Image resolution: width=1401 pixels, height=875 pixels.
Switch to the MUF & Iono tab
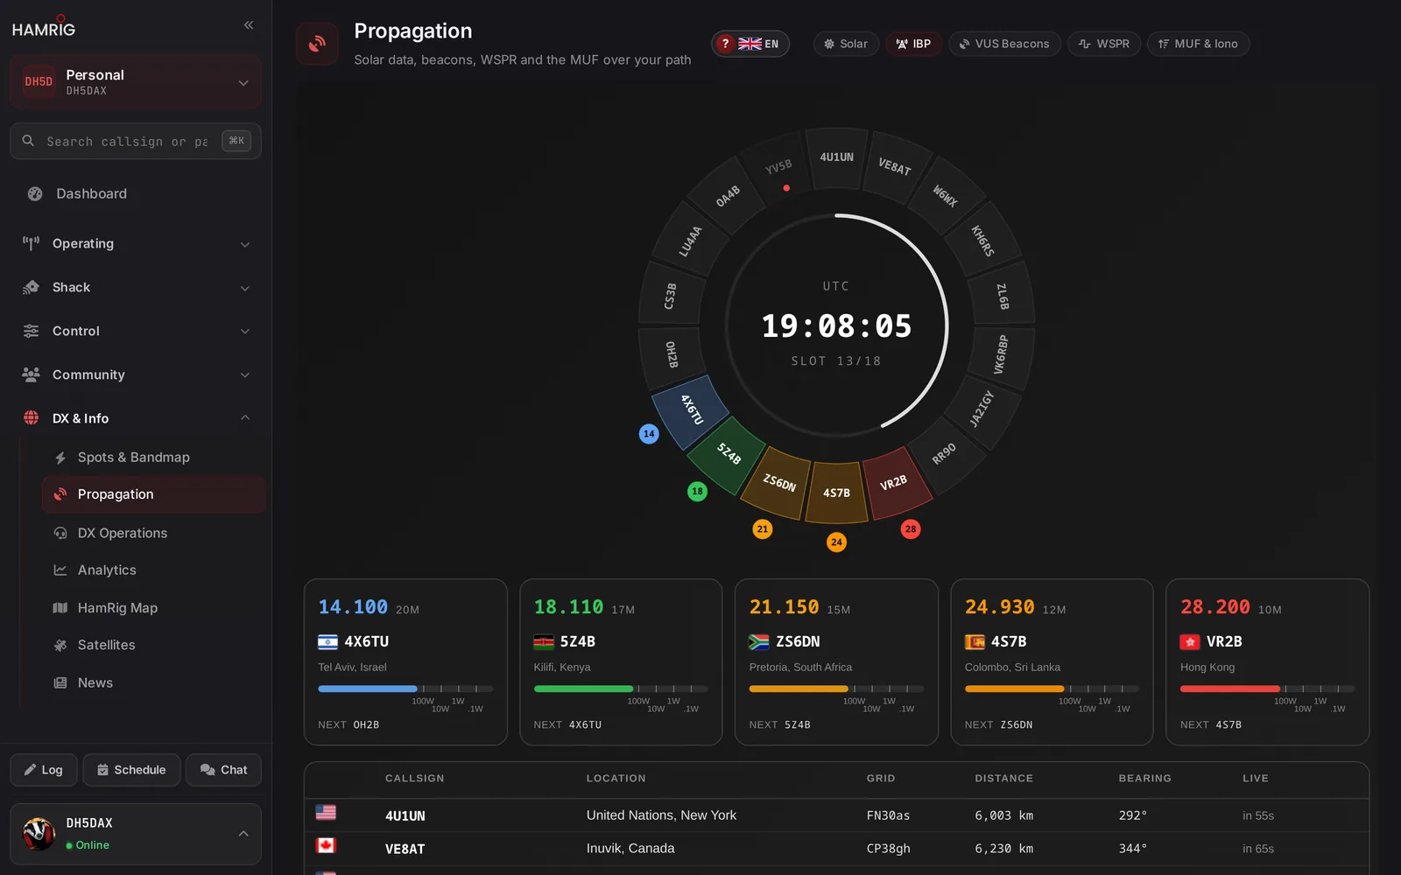tap(1198, 44)
